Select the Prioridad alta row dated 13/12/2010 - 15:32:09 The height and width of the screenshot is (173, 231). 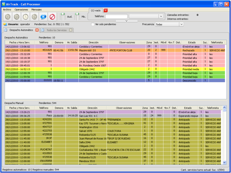(115, 54)
